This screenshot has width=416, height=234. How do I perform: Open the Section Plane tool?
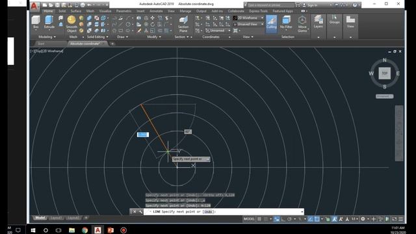click(x=183, y=24)
